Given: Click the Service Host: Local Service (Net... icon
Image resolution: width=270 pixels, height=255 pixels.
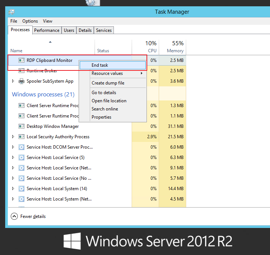Looking at the screenshot, I should coord(22,168).
